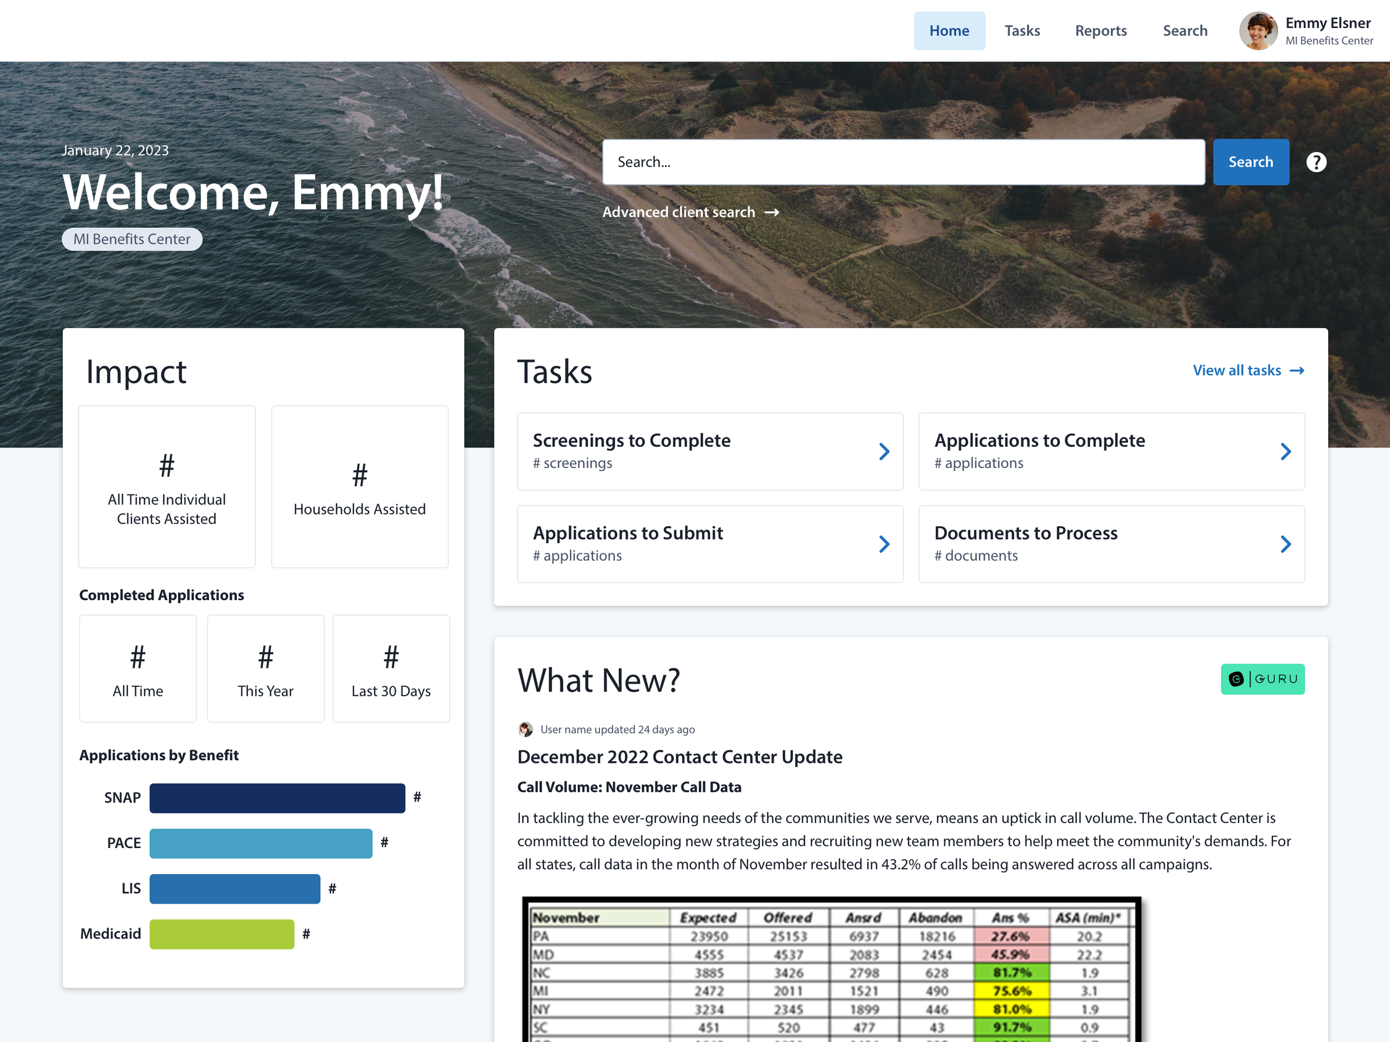Select the Home nav tab

949,31
